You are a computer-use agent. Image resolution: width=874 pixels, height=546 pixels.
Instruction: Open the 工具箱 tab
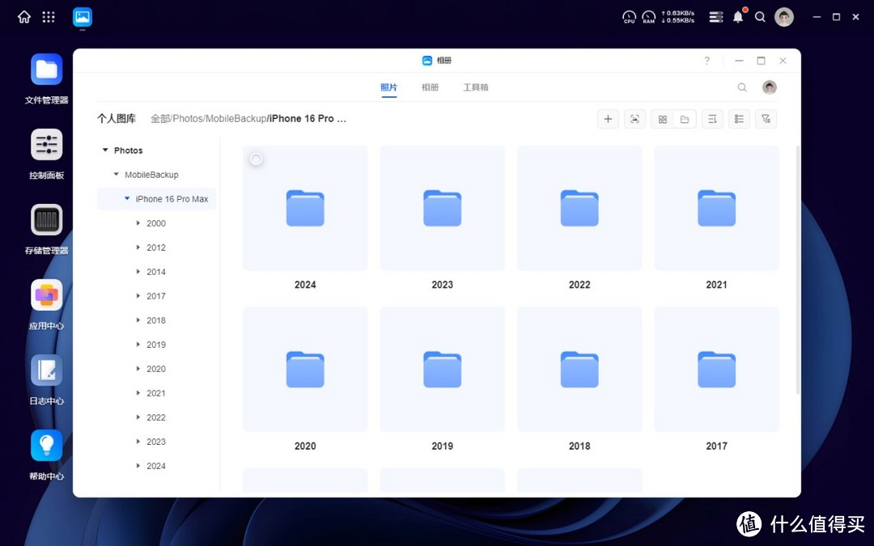coord(475,87)
